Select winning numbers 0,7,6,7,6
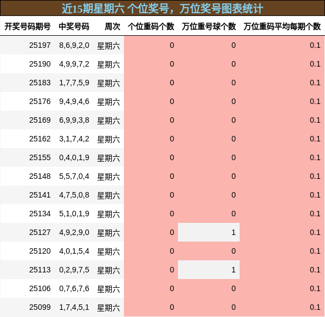This screenshot has height=317, width=325. (74, 288)
